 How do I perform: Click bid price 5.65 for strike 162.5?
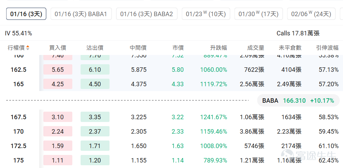(x=58, y=70)
